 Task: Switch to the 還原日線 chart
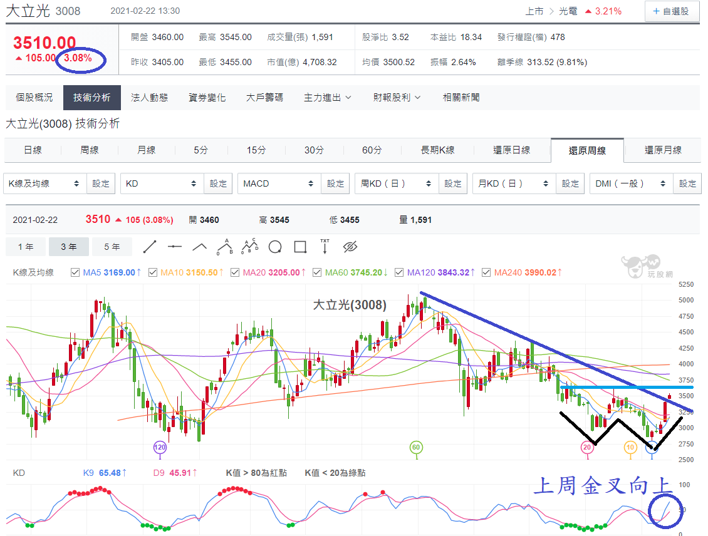pyautogui.click(x=512, y=150)
